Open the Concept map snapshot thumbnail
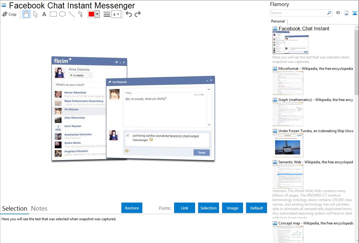The height and width of the screenshot is (243, 359). coord(288,234)
